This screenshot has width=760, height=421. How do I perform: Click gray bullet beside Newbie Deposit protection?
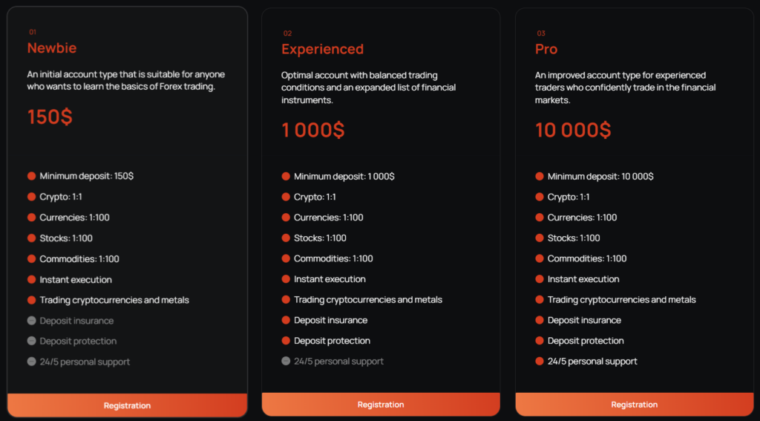pyautogui.click(x=32, y=341)
